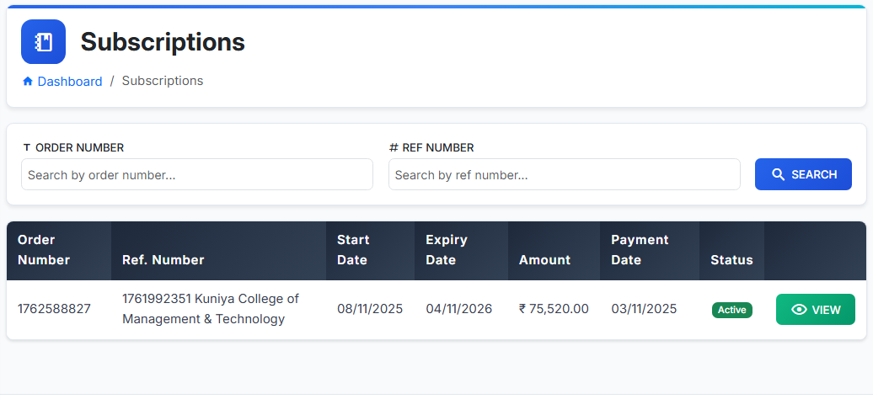
Task: Click the Subscriptions breadcrumb text
Action: pos(163,81)
